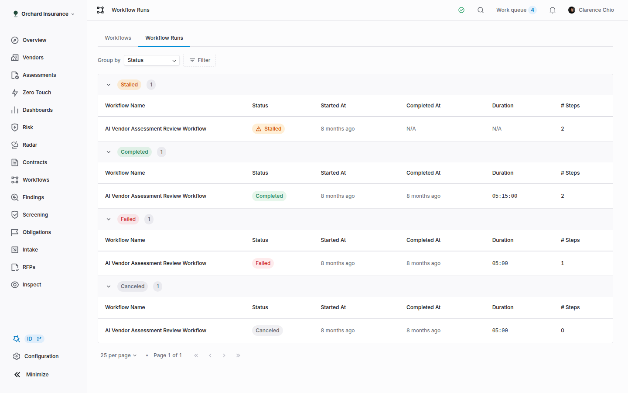Screen dimensions: 628x393
Task: Open the notifications bell
Action: pos(553,10)
